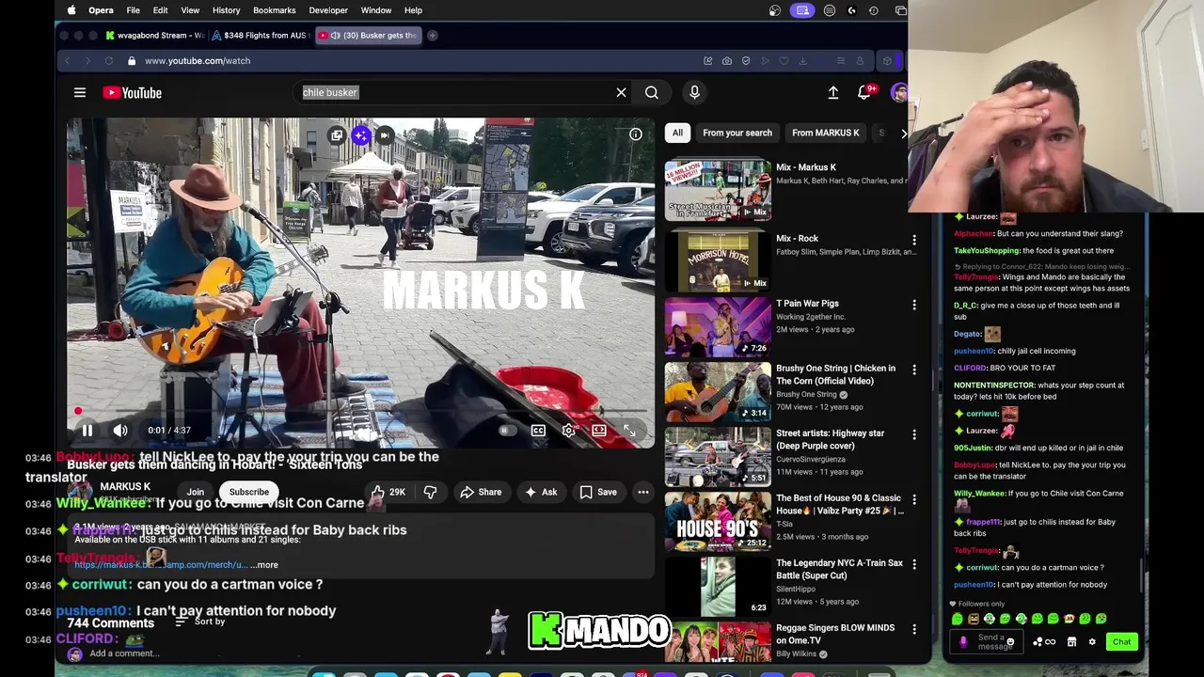The height and width of the screenshot is (677, 1204).
Task: Open chat settings gear in the Kick chat
Action: tap(1092, 642)
